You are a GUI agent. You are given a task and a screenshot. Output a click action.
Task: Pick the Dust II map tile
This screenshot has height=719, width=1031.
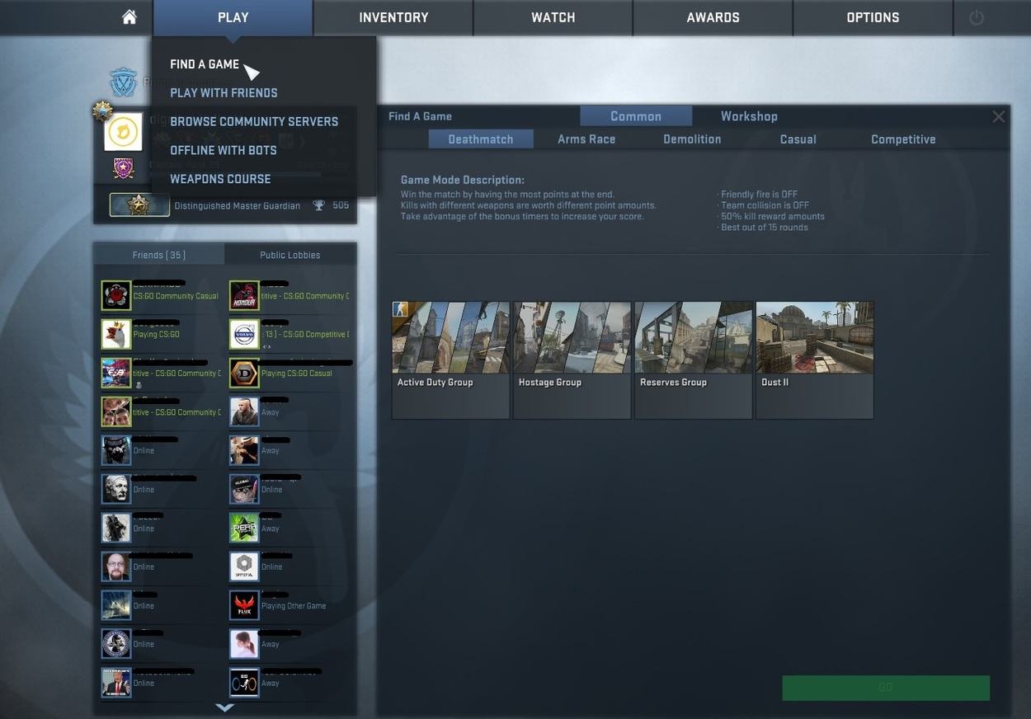click(814, 360)
